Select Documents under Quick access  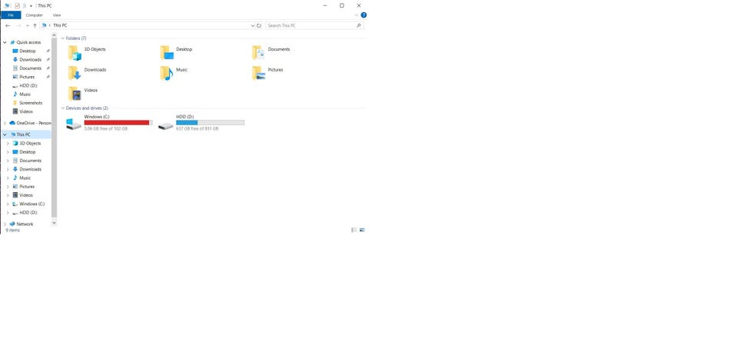click(30, 68)
